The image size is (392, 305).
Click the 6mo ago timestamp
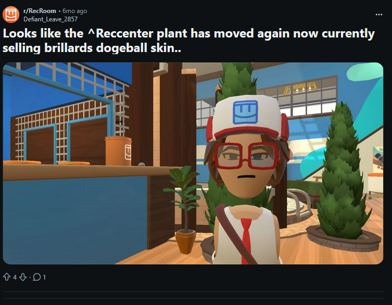point(75,11)
